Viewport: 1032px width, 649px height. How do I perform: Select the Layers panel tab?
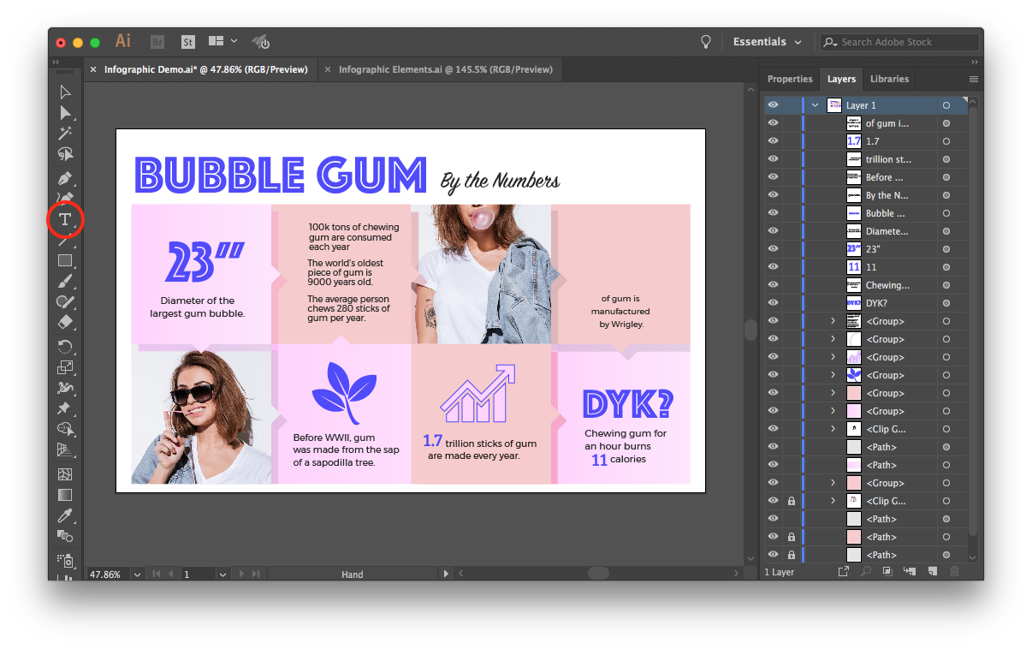(841, 79)
